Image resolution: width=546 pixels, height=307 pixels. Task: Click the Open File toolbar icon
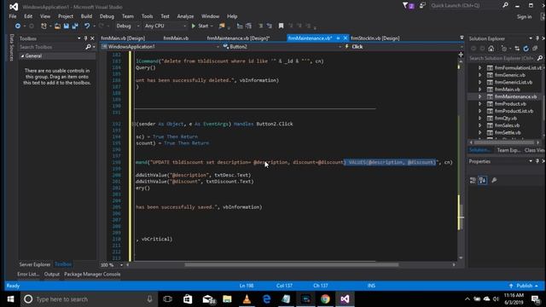point(57,26)
